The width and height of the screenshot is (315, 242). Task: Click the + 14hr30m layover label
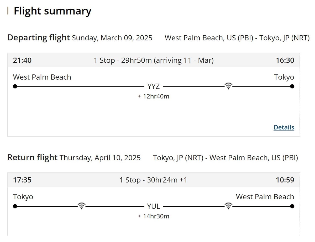click(154, 216)
